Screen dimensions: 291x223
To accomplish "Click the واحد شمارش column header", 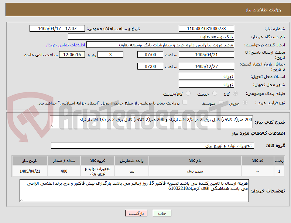I will point(131,161).
